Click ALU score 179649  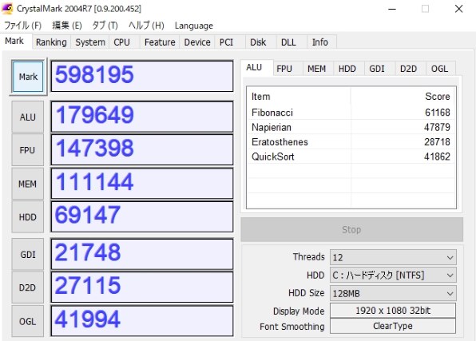pos(142,117)
